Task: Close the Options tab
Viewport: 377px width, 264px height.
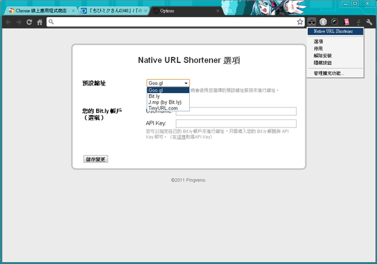Action: click(x=218, y=11)
